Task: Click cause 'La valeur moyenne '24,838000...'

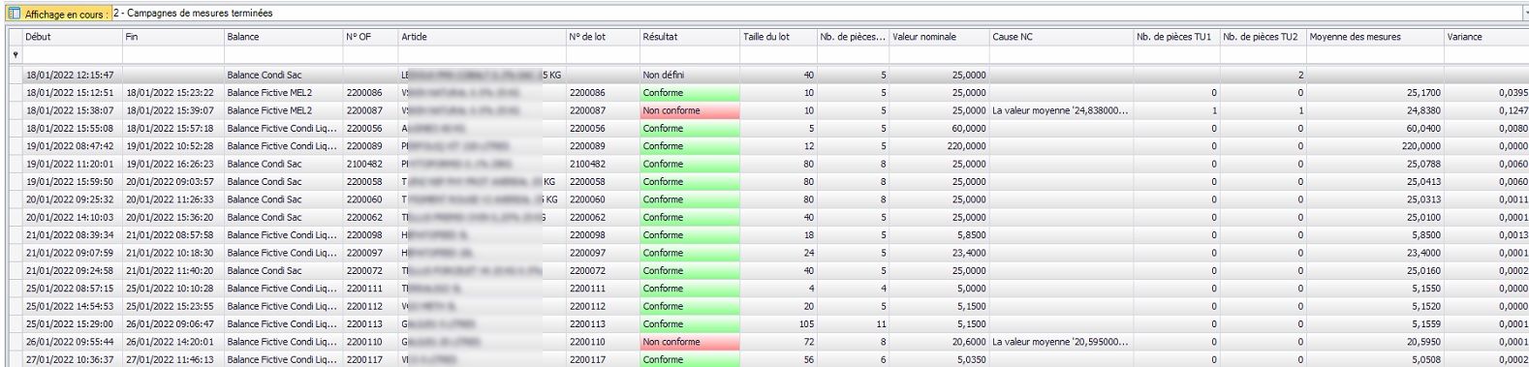Action: (x=1060, y=110)
